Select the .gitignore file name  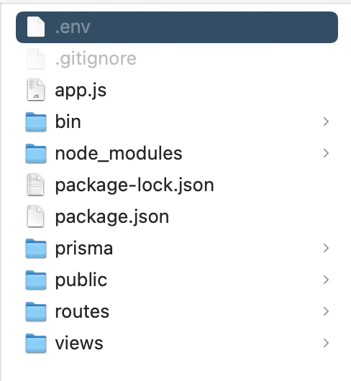[96, 59]
